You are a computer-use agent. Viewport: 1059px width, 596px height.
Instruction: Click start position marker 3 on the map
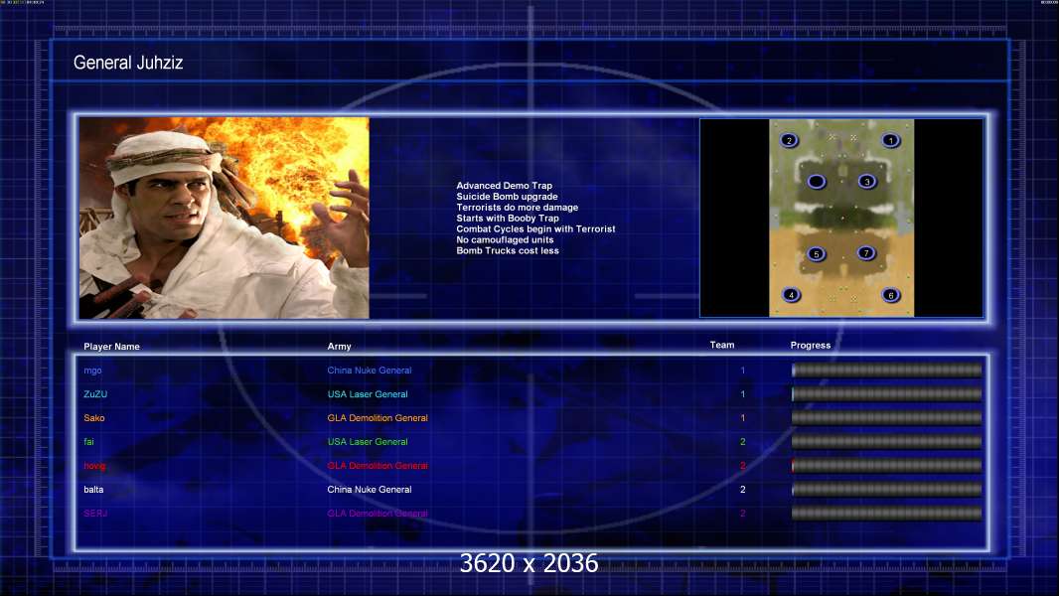867,182
